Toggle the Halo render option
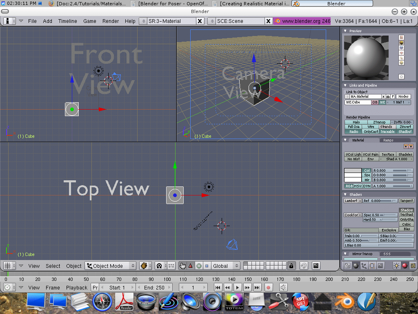The width and height of the screenshot is (418, 314). 356,122
